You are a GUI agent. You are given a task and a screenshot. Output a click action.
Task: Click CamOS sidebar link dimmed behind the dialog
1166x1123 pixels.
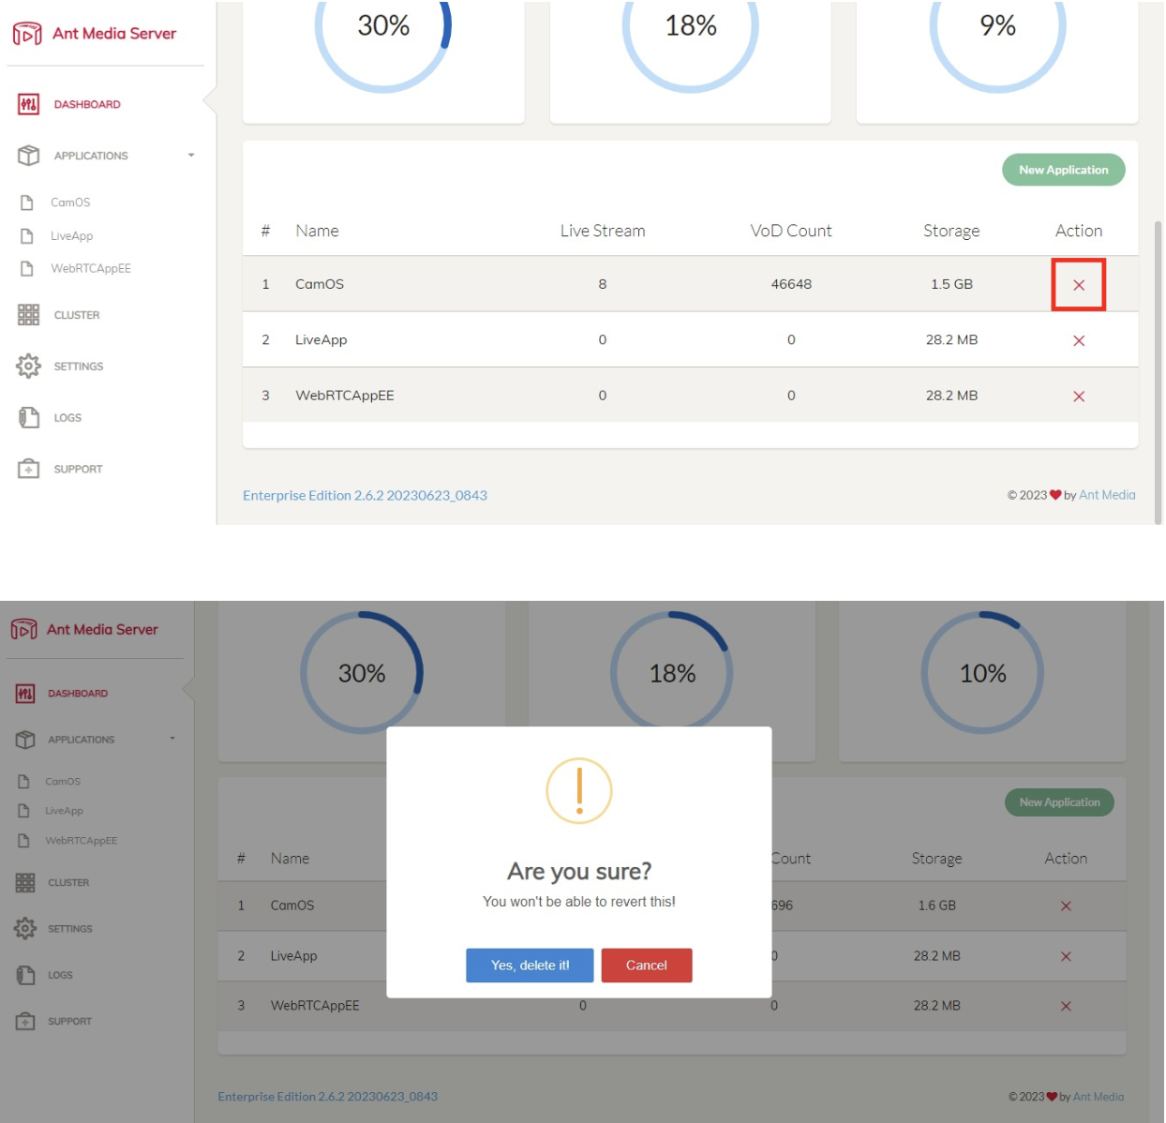coord(63,782)
